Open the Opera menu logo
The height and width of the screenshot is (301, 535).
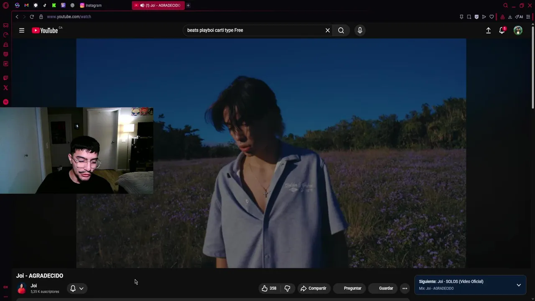(x=6, y=5)
